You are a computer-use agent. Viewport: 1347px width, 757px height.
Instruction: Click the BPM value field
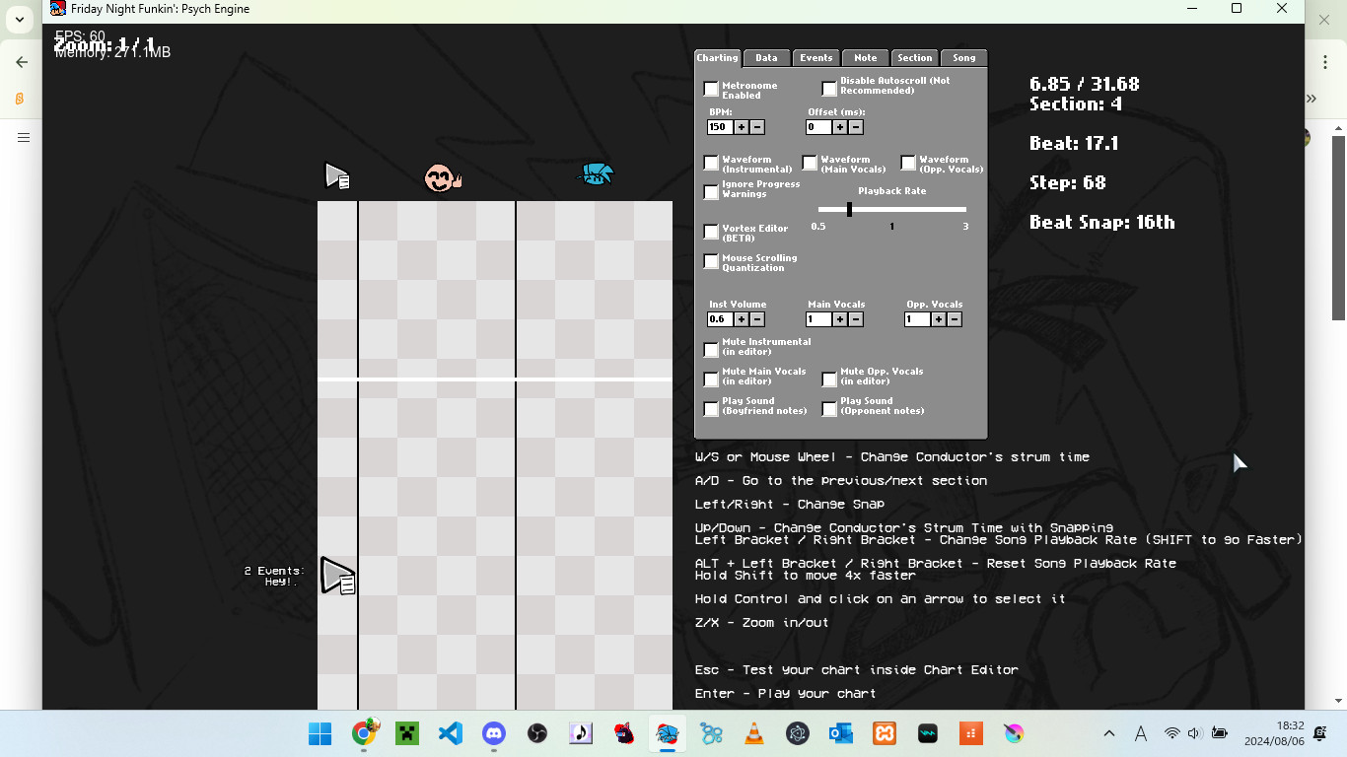pos(720,127)
